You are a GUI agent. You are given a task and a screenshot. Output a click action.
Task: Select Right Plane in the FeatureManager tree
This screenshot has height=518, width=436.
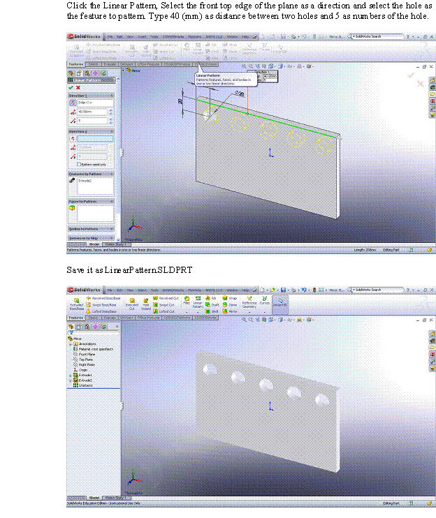point(84,365)
